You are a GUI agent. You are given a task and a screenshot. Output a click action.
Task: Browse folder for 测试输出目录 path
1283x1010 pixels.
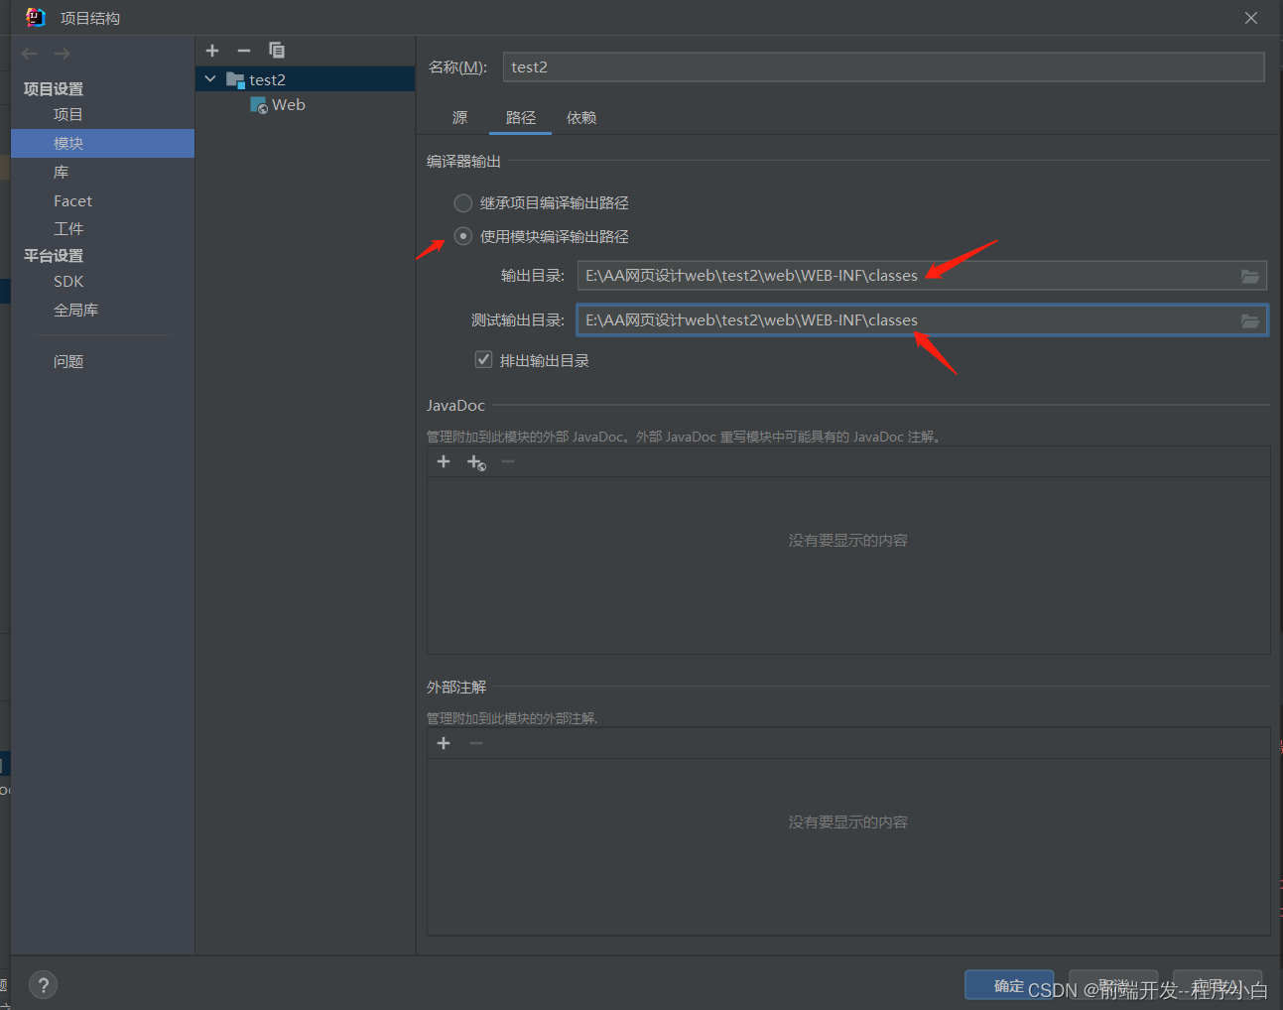[x=1250, y=320]
